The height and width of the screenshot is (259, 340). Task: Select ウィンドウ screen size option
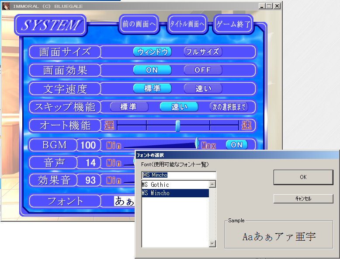point(152,52)
